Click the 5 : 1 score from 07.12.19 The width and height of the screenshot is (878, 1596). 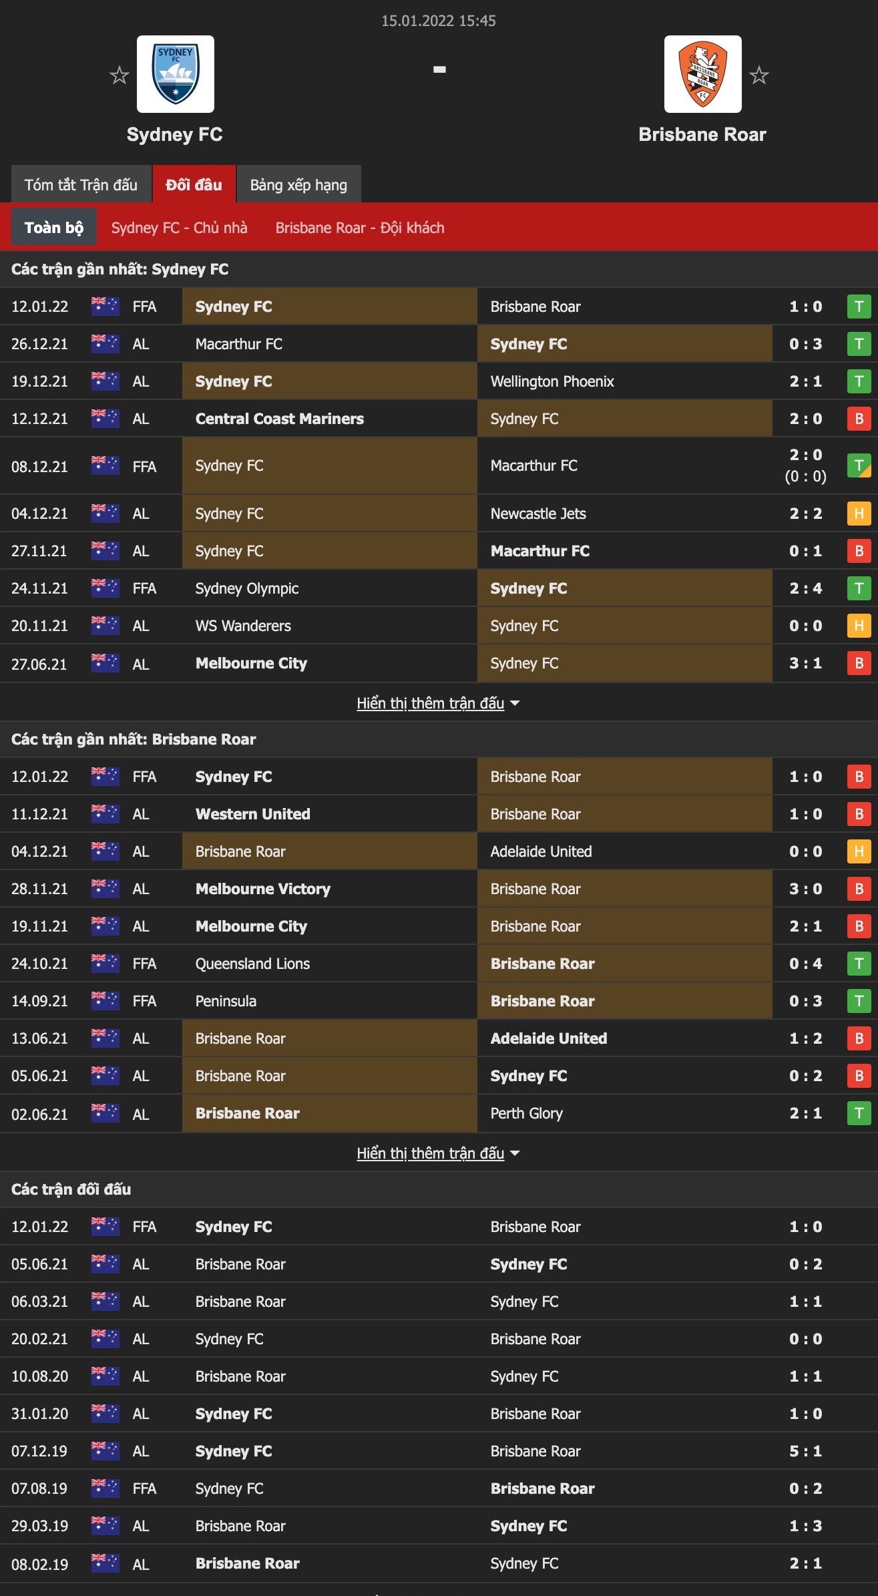tap(806, 1451)
